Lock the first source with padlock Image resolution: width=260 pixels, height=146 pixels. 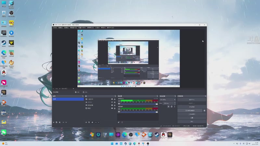point(115,99)
